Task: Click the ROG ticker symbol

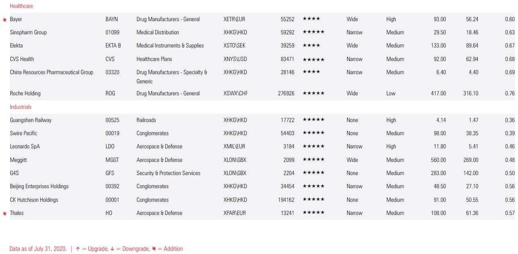Action: tap(110, 93)
